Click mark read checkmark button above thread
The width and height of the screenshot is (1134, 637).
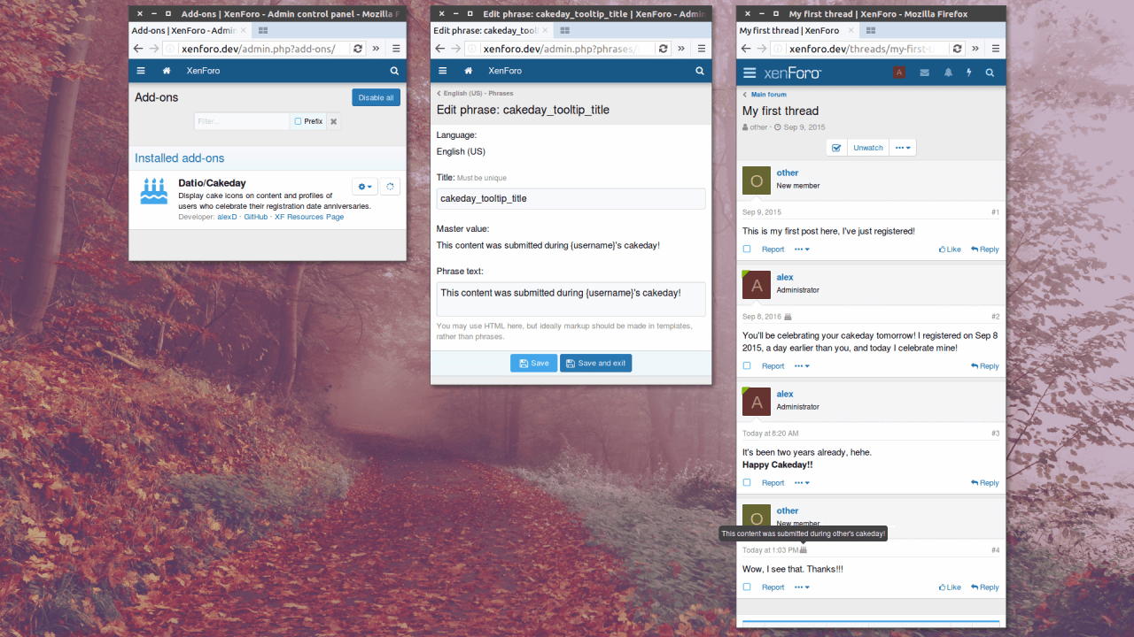point(836,148)
